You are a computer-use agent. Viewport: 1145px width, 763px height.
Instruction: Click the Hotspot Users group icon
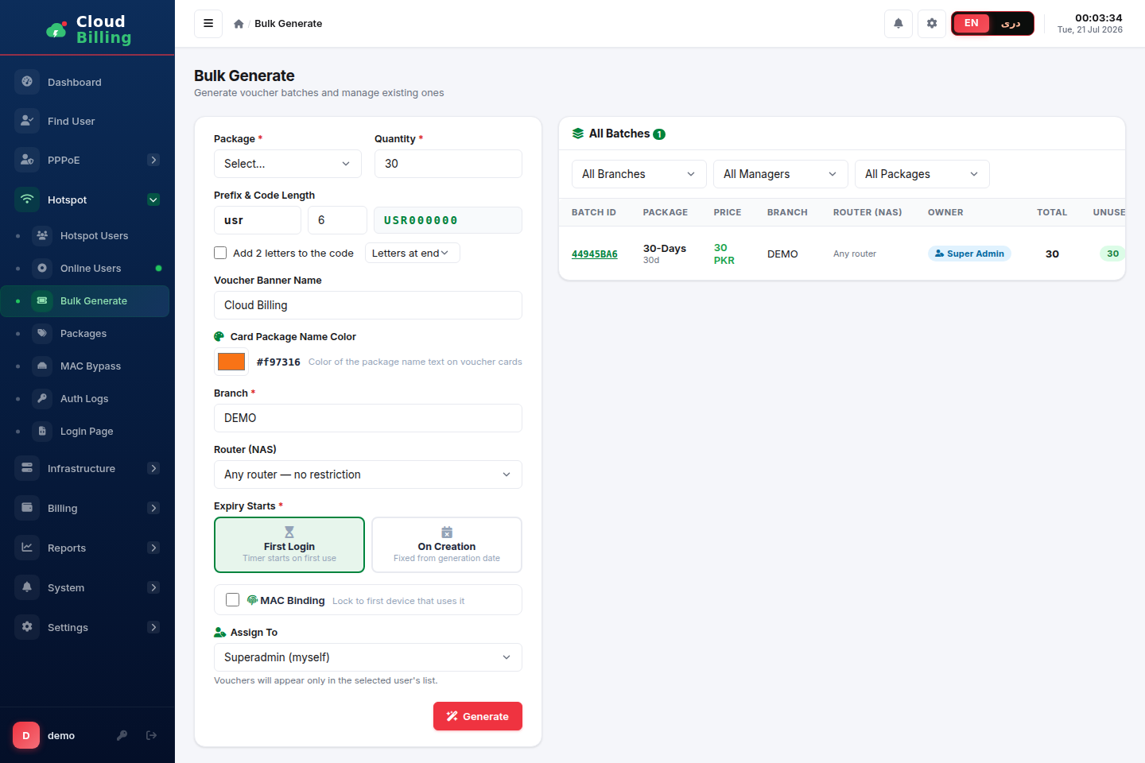pos(42,235)
